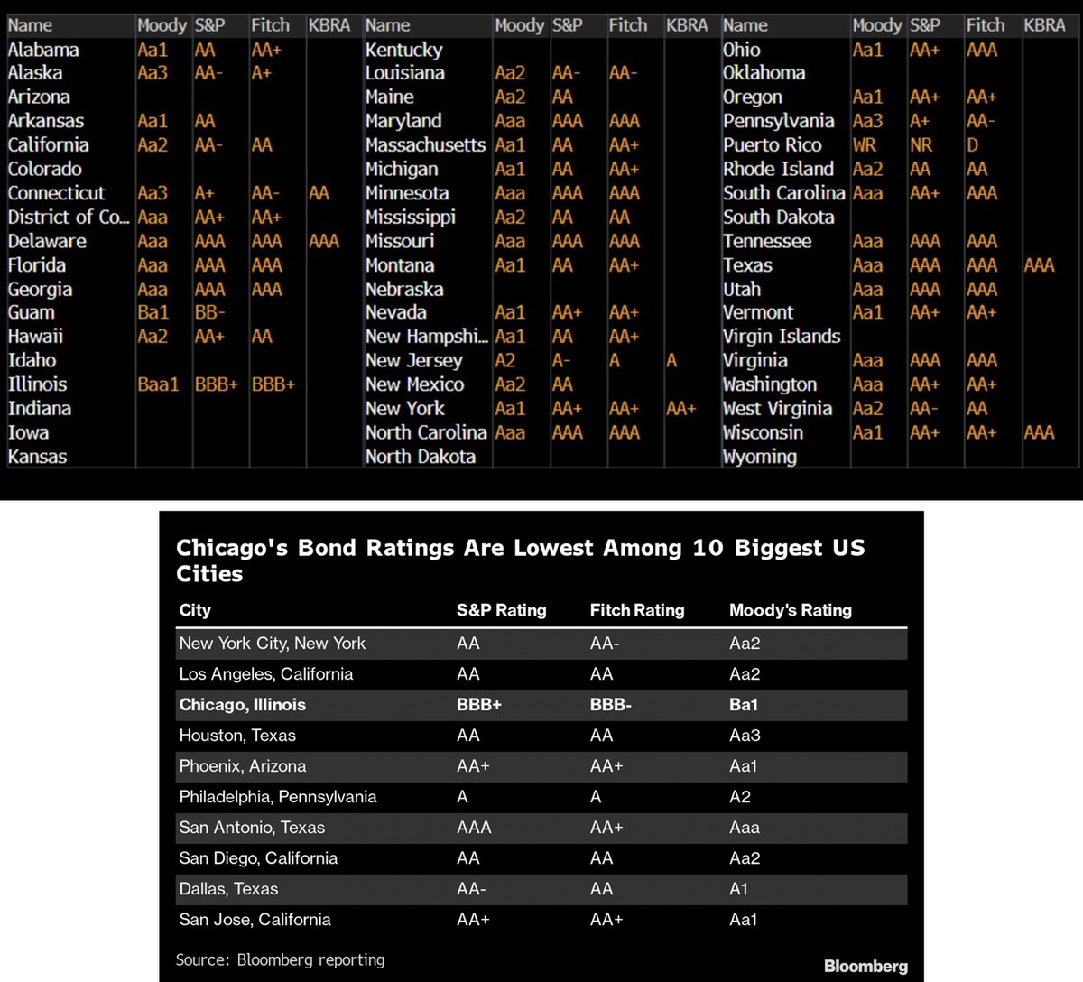Viewport: 1083px width, 982px height.
Task: Click New Jersey's Moody rating A2
Action: pos(505,360)
